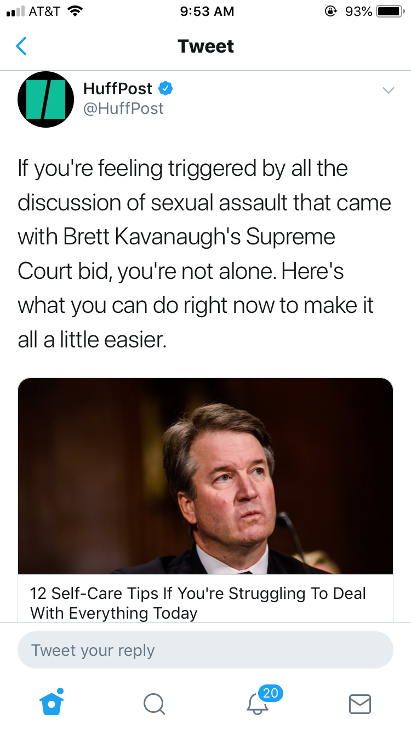Open the article preview photo

(206, 476)
